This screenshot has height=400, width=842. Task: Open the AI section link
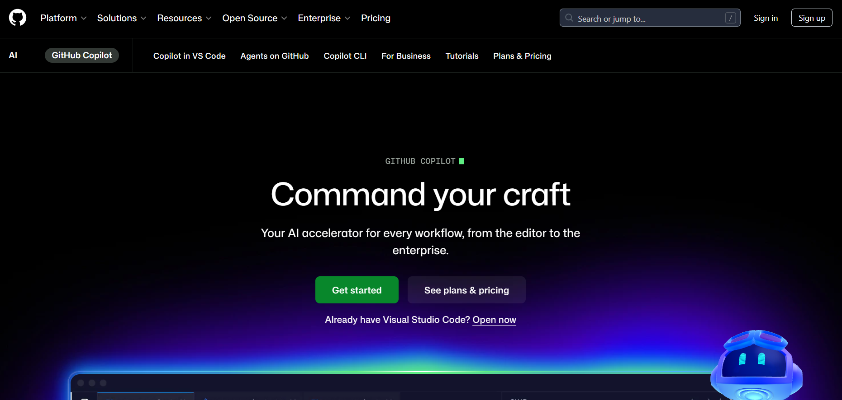point(13,56)
